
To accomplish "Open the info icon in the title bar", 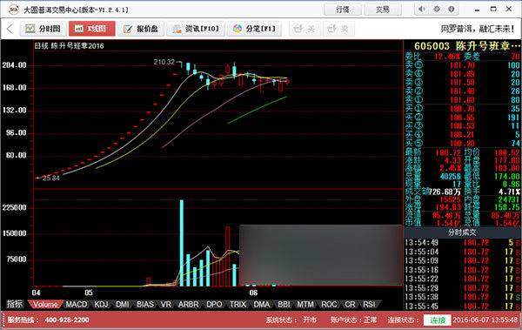I will coord(452,10).
